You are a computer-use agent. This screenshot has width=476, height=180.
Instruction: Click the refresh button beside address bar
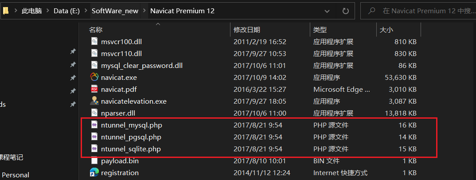click(x=346, y=11)
